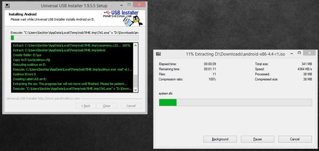The image size is (319, 151).
Task: Maximize the 7-Zip extraction window
Action: [x=299, y=54]
